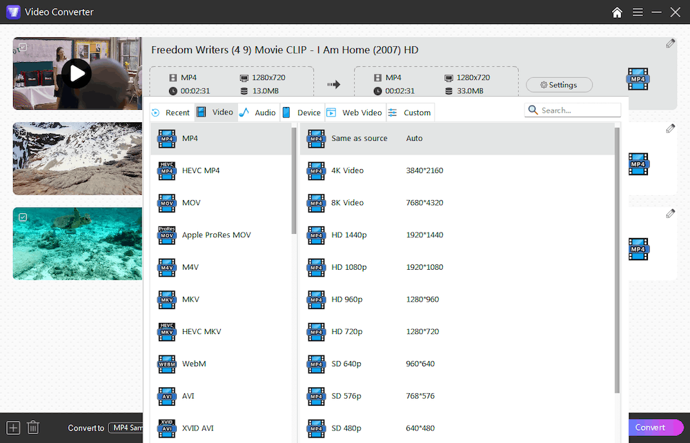Select underwater turtle video thumbnail
The image size is (690, 443).
tap(77, 244)
